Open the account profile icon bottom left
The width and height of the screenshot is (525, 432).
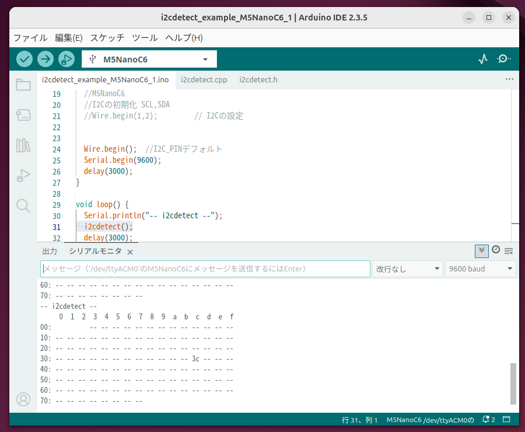coord(23,399)
